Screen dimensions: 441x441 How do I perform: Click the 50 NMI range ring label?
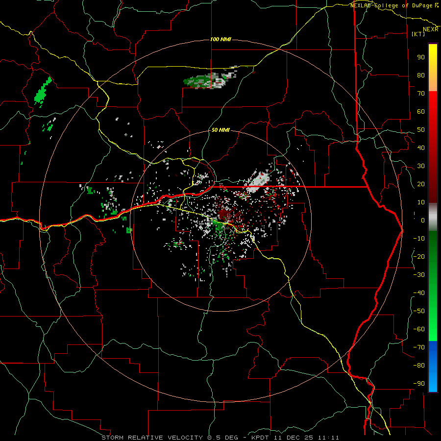(220, 130)
